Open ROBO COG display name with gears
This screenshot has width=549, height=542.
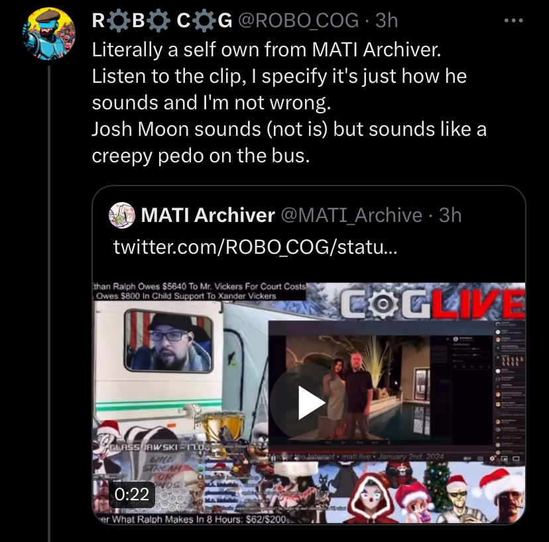[162, 21]
